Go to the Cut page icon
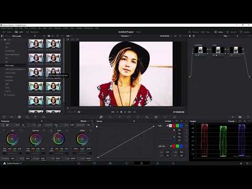 pyautogui.click(x=94, y=163)
